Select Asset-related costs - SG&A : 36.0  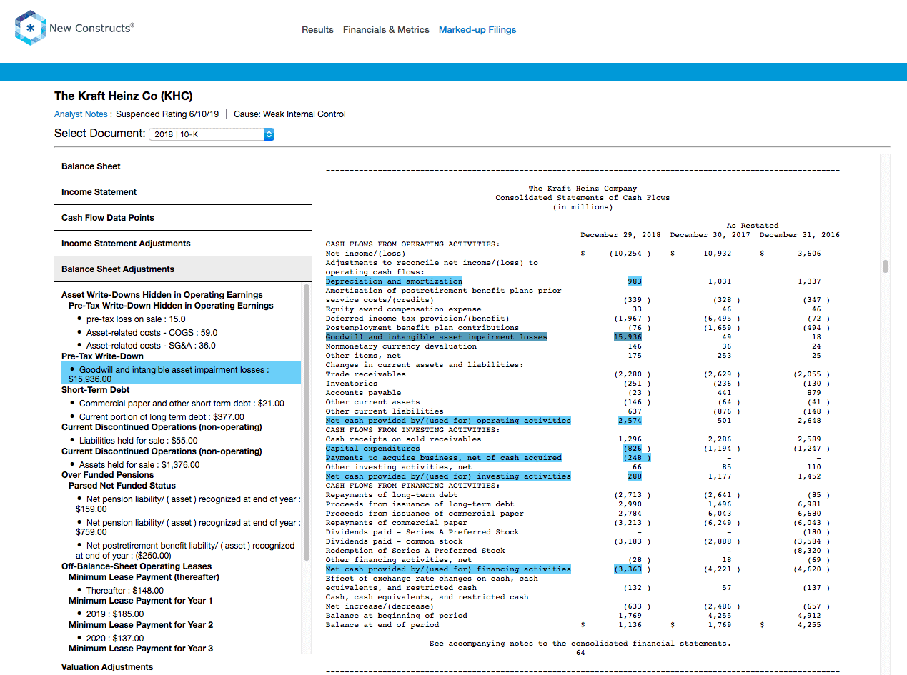(151, 346)
